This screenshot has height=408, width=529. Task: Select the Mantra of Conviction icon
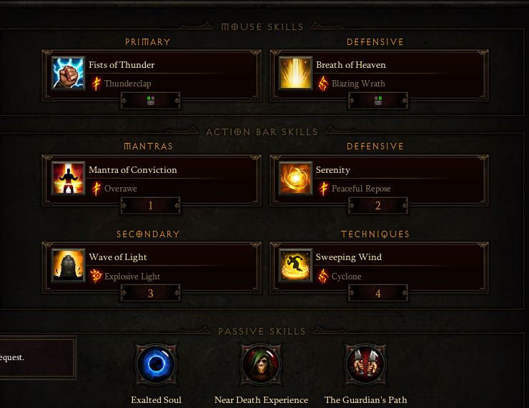[x=68, y=178]
